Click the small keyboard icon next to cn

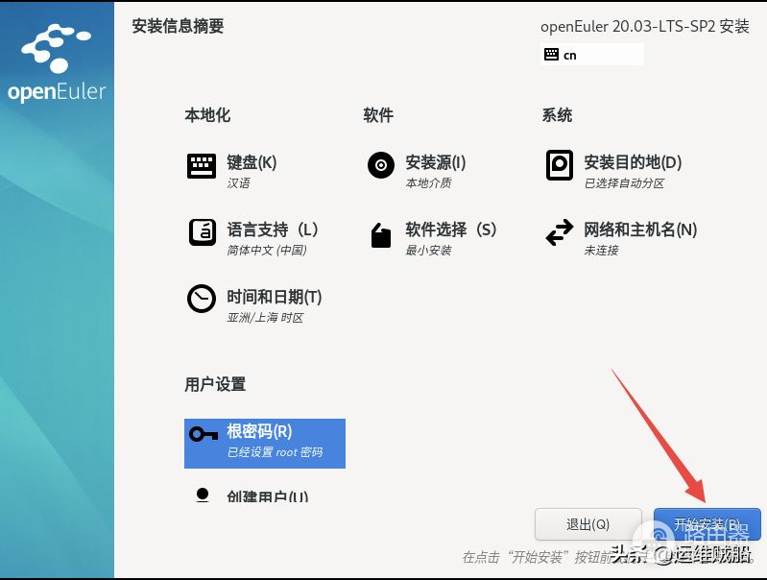[551, 55]
